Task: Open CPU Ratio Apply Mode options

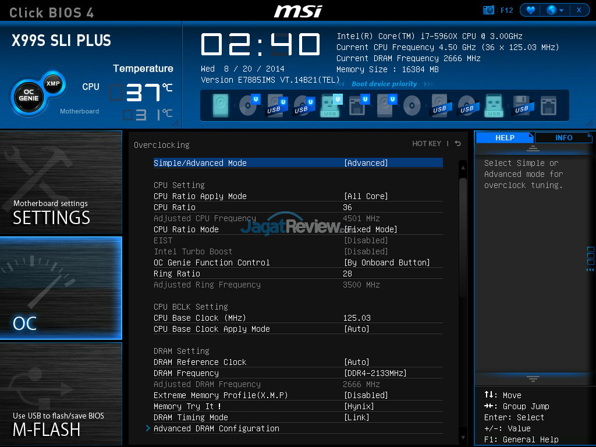Action: [366, 196]
